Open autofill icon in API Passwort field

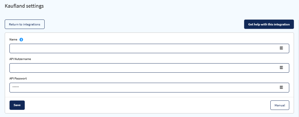[281, 87]
